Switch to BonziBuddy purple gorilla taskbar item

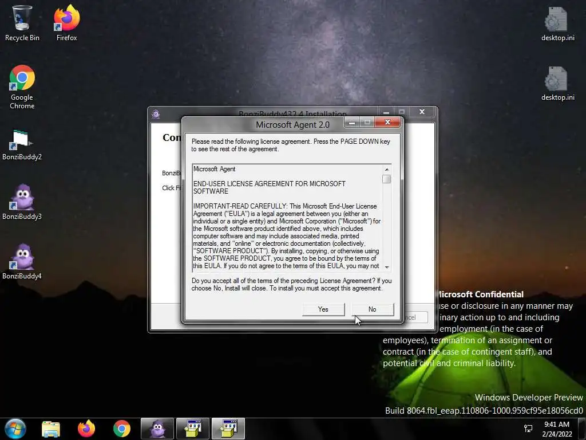(x=157, y=429)
